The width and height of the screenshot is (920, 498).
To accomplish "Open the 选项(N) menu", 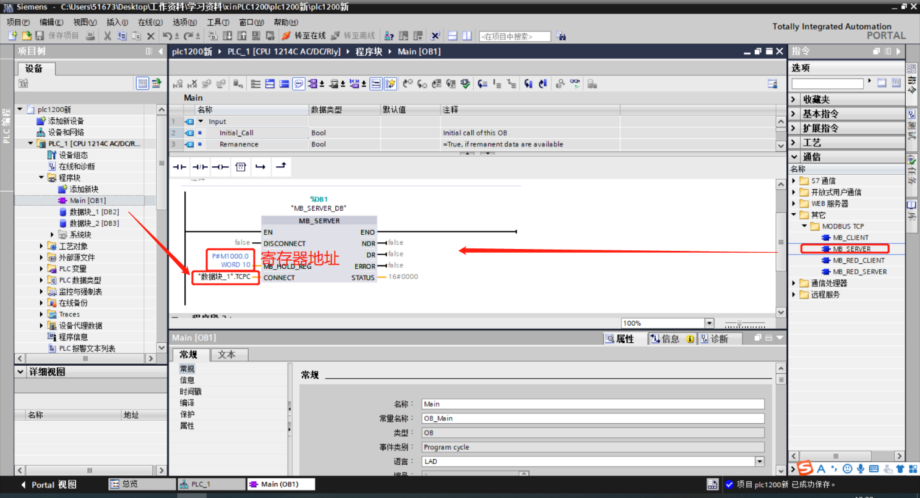I will (184, 22).
